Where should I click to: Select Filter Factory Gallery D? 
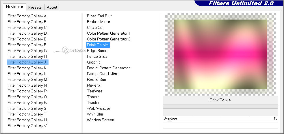pyautogui.click(x=27, y=33)
